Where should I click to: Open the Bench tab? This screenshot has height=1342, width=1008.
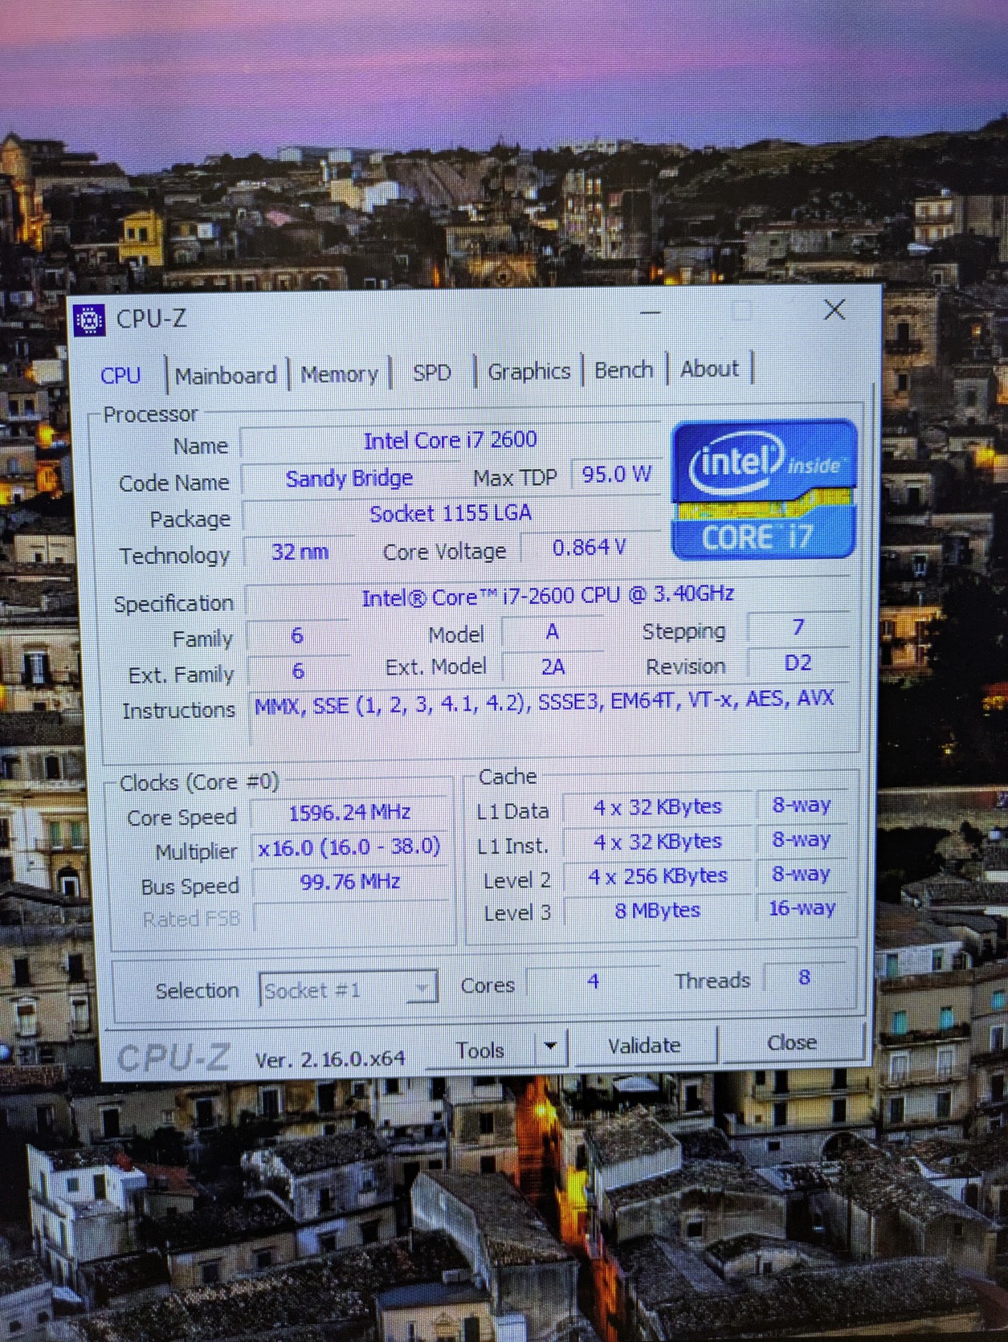[623, 370]
